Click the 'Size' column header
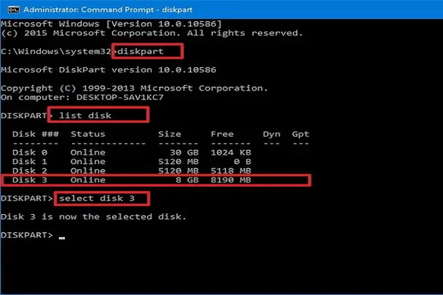This screenshot has height=295, width=443. 170,134
